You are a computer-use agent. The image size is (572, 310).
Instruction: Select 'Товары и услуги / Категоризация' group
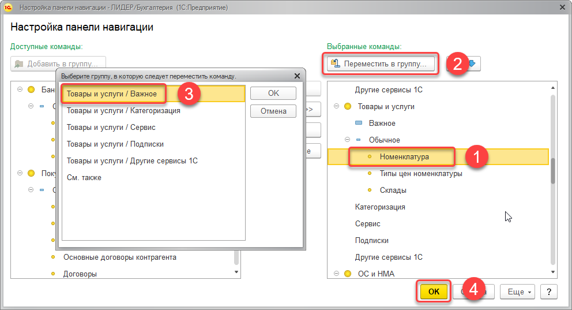tap(153, 111)
